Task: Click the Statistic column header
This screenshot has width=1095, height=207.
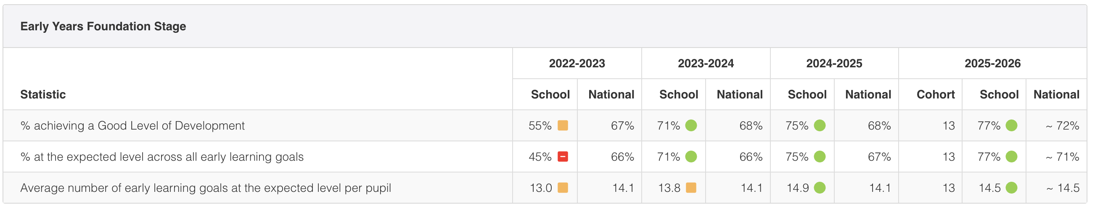Action: pos(43,95)
